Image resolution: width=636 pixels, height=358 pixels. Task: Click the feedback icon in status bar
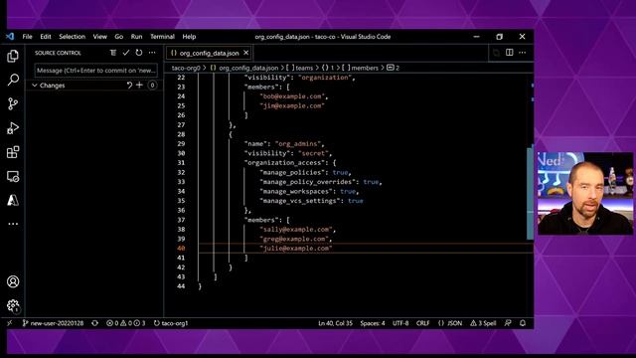[x=508, y=323]
